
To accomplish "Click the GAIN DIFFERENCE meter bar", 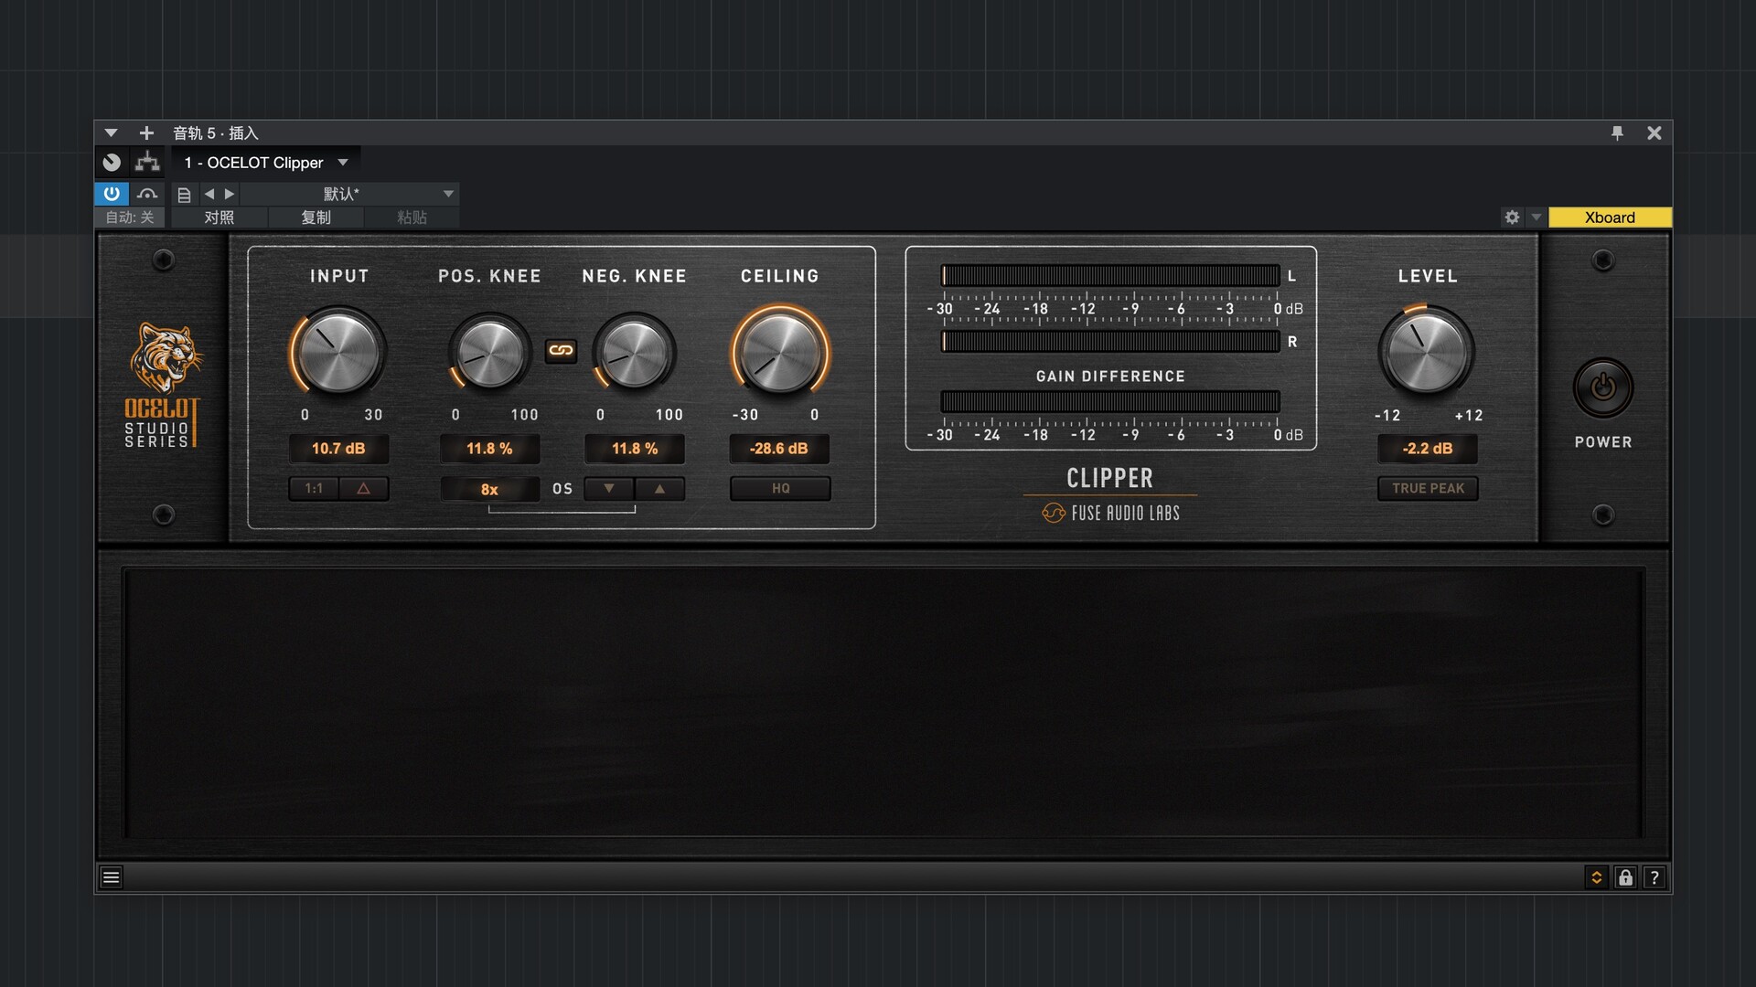I will click(x=1110, y=401).
